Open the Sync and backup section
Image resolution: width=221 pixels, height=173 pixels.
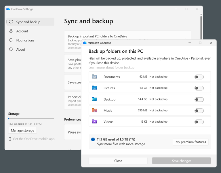click(x=30, y=22)
